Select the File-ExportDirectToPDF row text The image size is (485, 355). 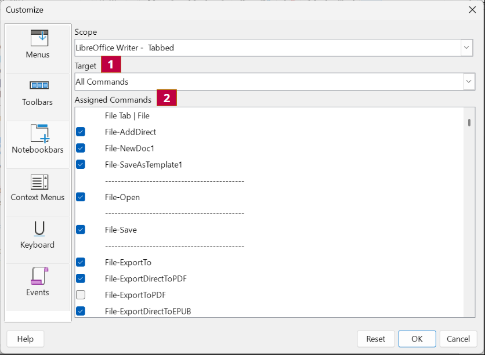point(146,279)
